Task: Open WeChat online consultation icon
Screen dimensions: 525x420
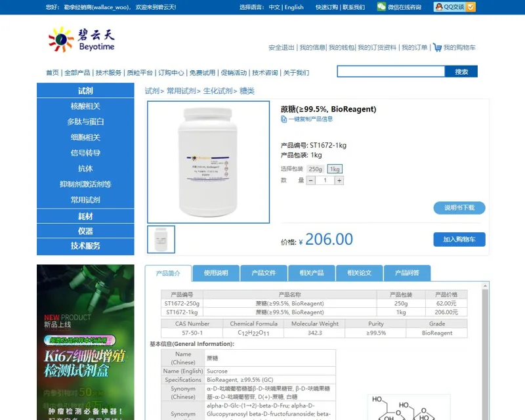Action: click(x=381, y=7)
